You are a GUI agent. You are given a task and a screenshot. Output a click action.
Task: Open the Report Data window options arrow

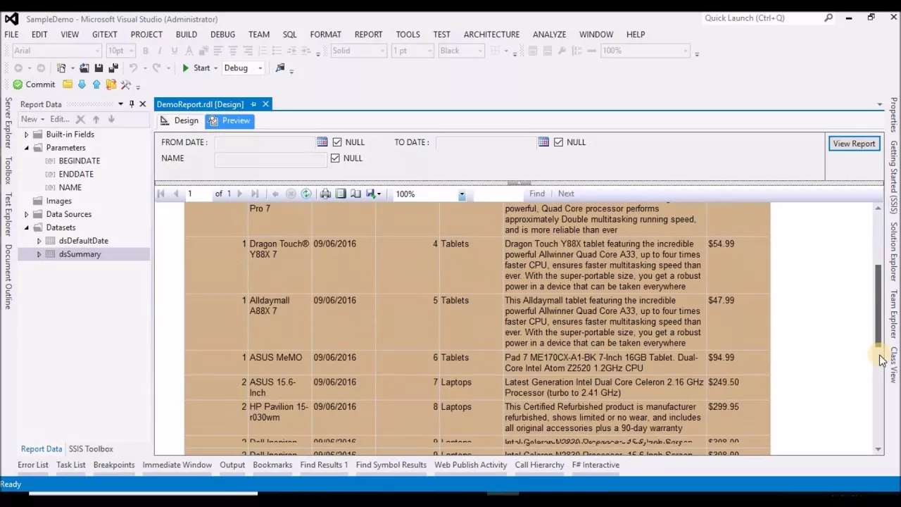click(x=120, y=104)
